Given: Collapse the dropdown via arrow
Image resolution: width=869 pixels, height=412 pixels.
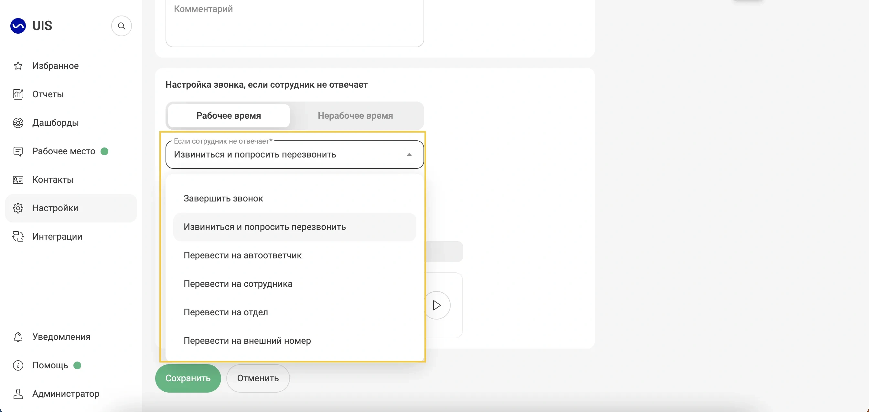Looking at the screenshot, I should coord(409,155).
